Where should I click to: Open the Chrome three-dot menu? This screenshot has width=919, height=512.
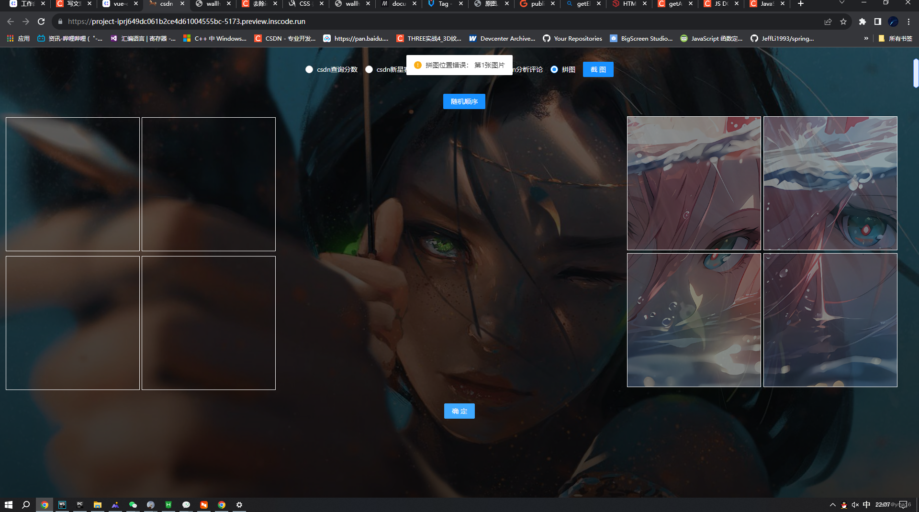point(908,22)
